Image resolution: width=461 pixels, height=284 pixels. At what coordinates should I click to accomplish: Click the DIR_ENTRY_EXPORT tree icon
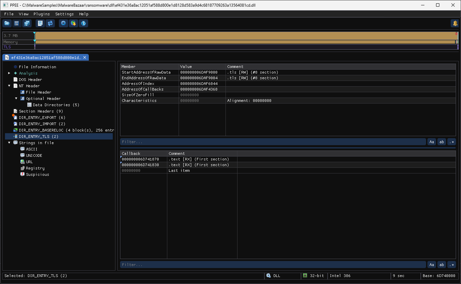15,118
